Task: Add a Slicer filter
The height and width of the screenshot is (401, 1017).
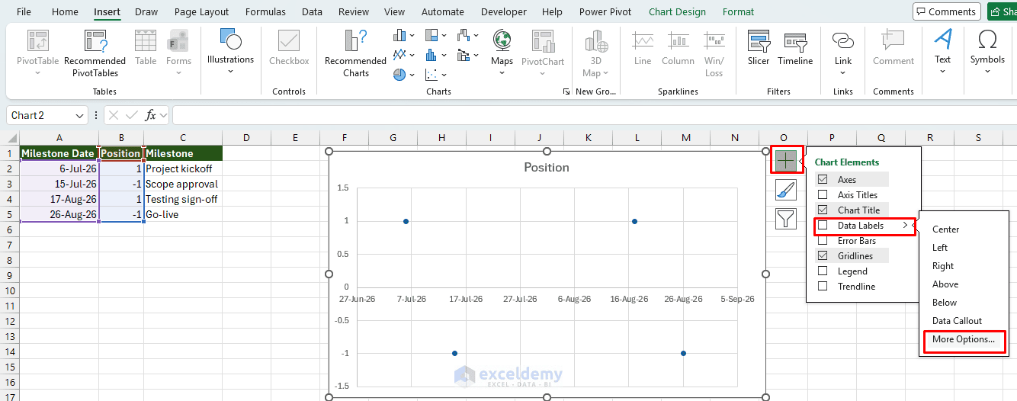Action: pos(759,47)
